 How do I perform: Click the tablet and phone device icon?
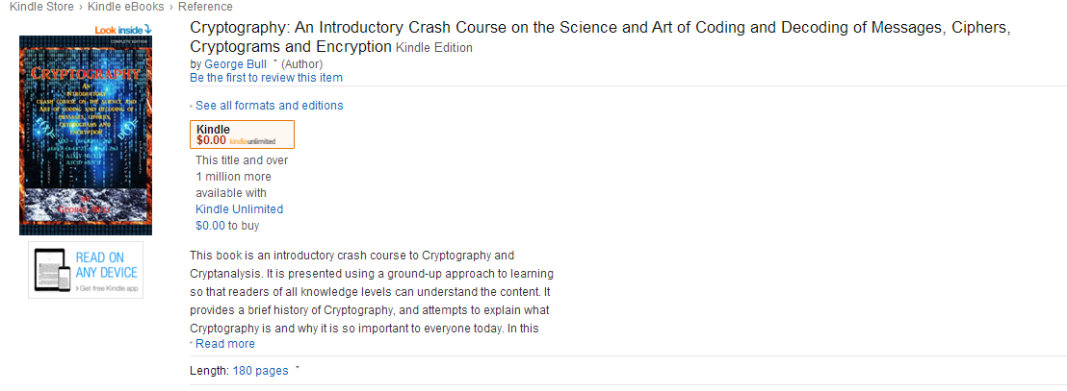point(53,270)
